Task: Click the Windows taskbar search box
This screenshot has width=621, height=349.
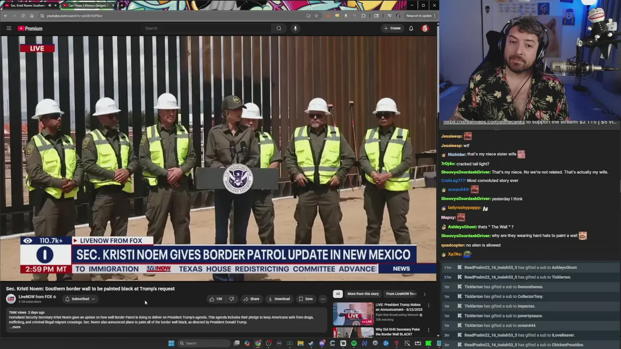Action: click(203, 343)
